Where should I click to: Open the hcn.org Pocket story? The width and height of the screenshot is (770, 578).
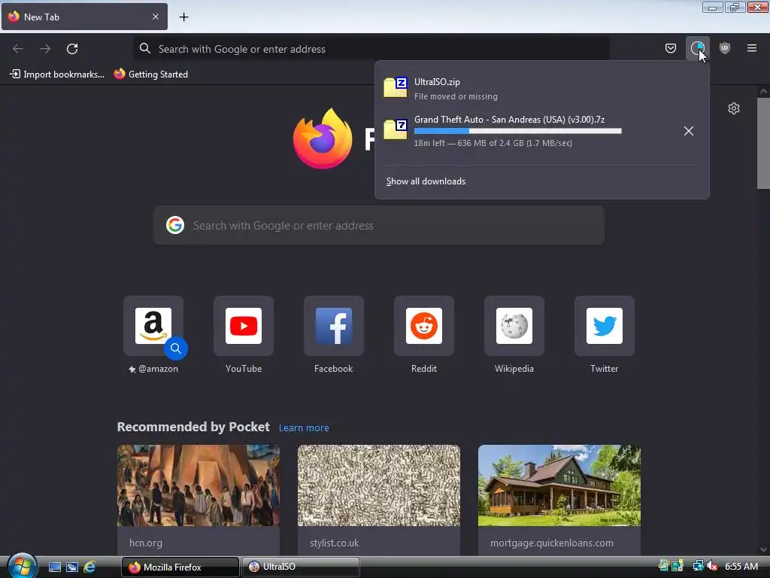tap(199, 500)
